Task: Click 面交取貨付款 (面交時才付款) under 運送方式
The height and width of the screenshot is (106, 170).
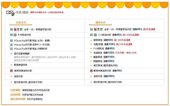Action: [x=108, y=82]
